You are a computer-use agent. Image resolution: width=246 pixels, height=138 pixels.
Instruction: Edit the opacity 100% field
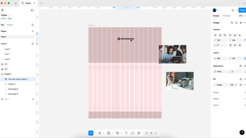click(220, 72)
